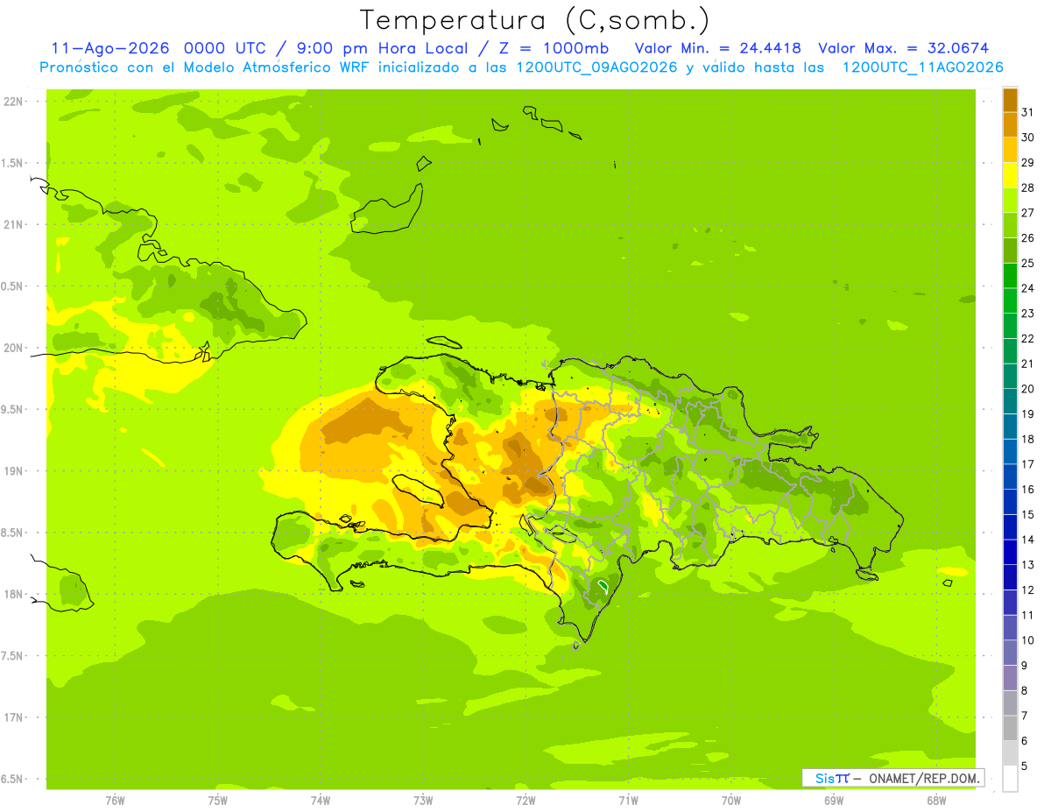Click the 17N latitude axis label
1051x812 pixels.
[x=14, y=717]
